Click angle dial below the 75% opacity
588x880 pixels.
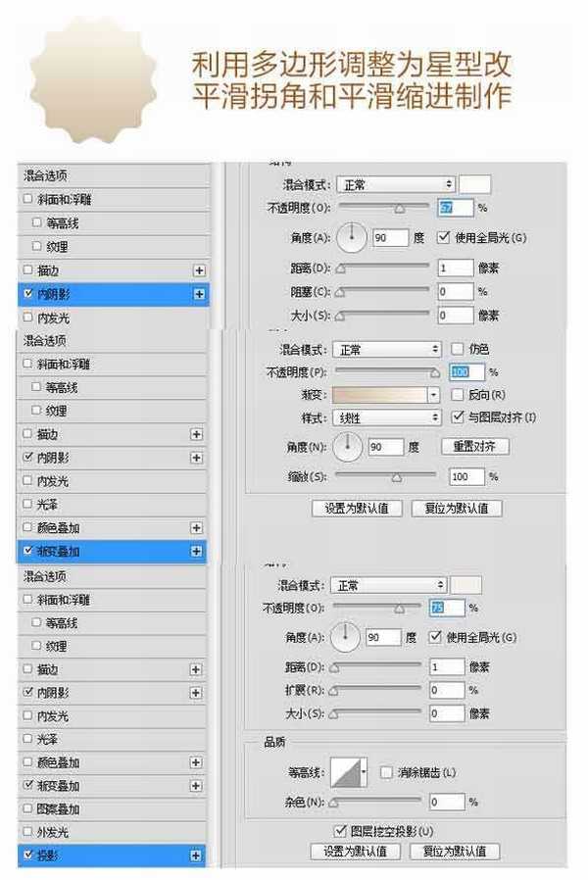coord(345,638)
